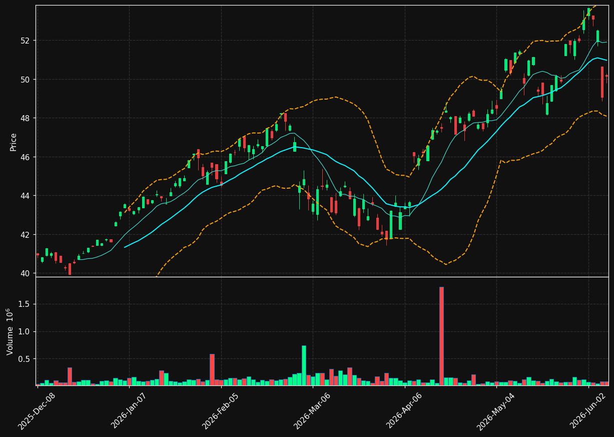This screenshot has height=437, width=614.
Task: Click the 2026-Mar-06 date label
Action: tap(313, 411)
